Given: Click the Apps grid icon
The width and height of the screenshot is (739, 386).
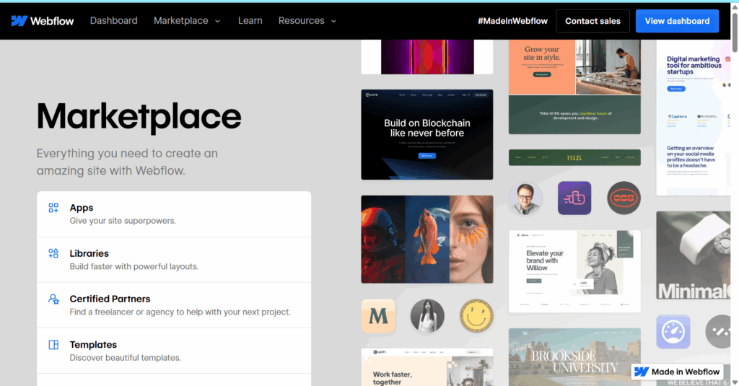Looking at the screenshot, I should [x=53, y=208].
